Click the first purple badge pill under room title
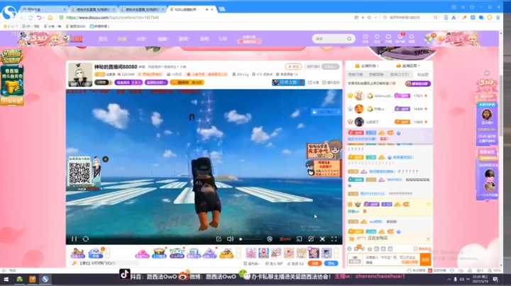This screenshot has width=511, height=286. point(128,83)
